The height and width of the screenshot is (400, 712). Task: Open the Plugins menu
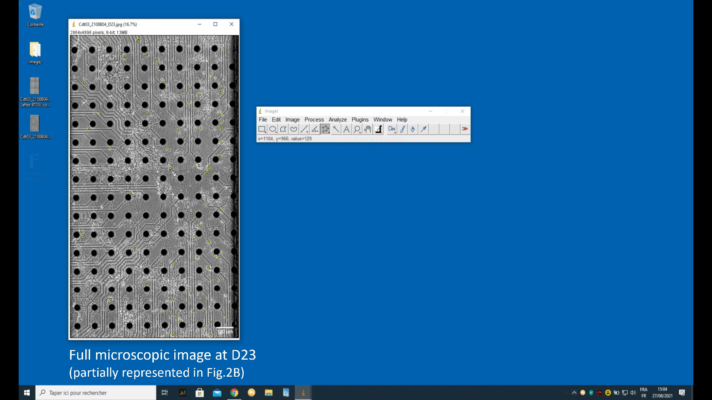coord(360,120)
